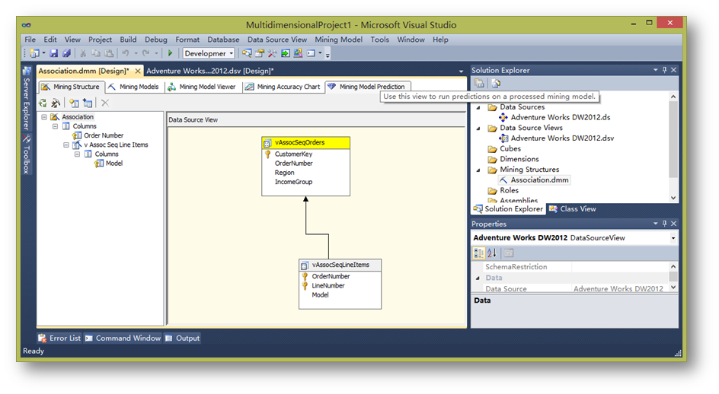Collapse the Association tree node
The width and height of the screenshot is (719, 394).
pyautogui.click(x=44, y=117)
